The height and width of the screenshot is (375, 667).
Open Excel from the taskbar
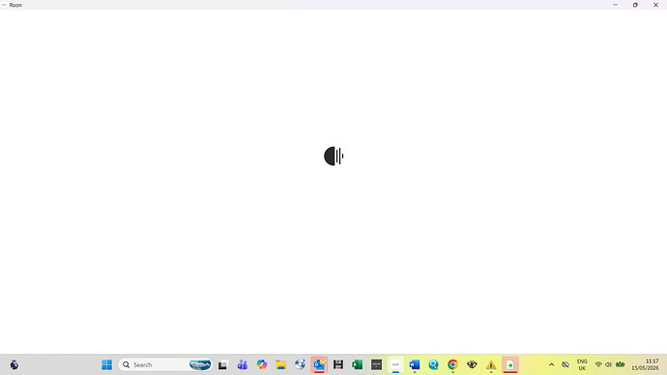pyautogui.click(x=358, y=364)
